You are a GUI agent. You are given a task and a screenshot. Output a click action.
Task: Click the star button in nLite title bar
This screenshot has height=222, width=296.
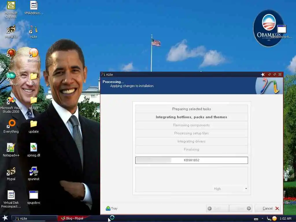click(x=263, y=74)
